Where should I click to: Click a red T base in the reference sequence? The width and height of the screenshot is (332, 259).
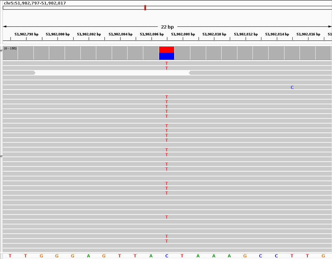coord(9,256)
